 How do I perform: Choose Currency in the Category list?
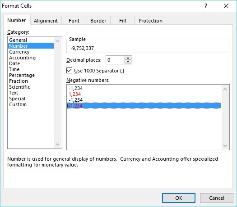click(19, 52)
